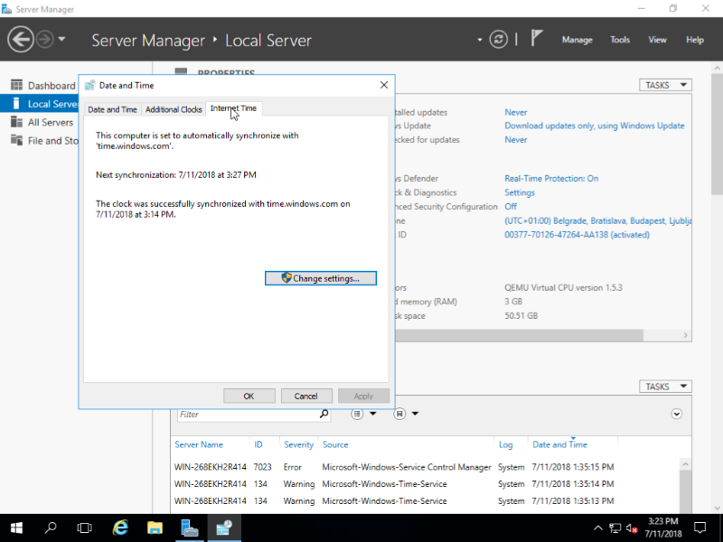Open navigation history dropdown beside forward arrow
Image resolution: width=723 pixels, height=542 pixels.
pos(61,39)
